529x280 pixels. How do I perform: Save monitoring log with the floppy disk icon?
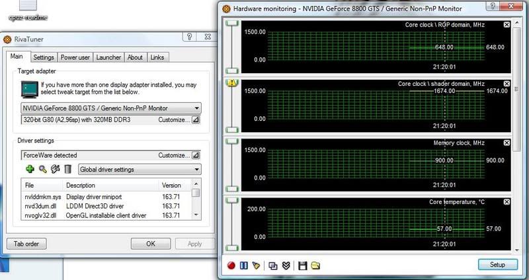tap(303, 266)
